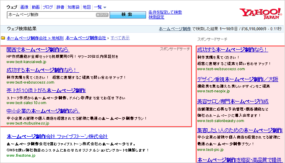Screen dimensions: 285x163
Task: Clear the search box with ×クリア button
Action: tap(102, 15)
